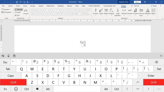This screenshot has height=92, width=164.
Task: Click the keyboard backspace key
Action: click(156, 62)
